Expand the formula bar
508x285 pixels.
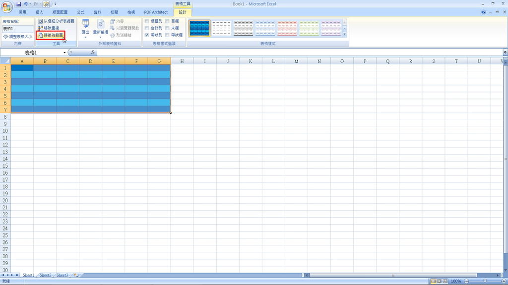coord(505,52)
